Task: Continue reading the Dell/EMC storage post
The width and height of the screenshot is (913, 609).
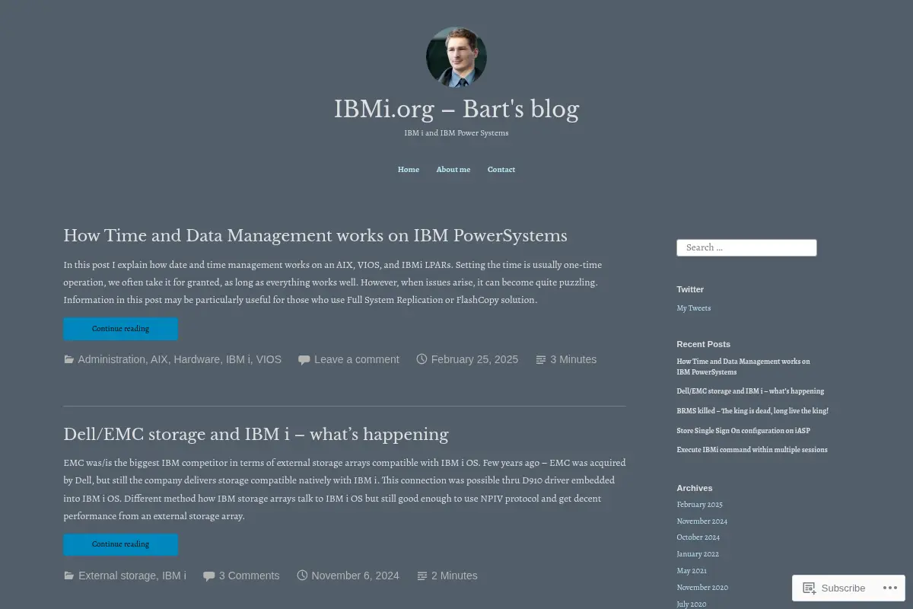Action: click(x=120, y=545)
